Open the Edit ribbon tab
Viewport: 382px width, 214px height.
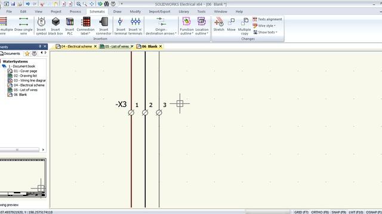click(23, 11)
